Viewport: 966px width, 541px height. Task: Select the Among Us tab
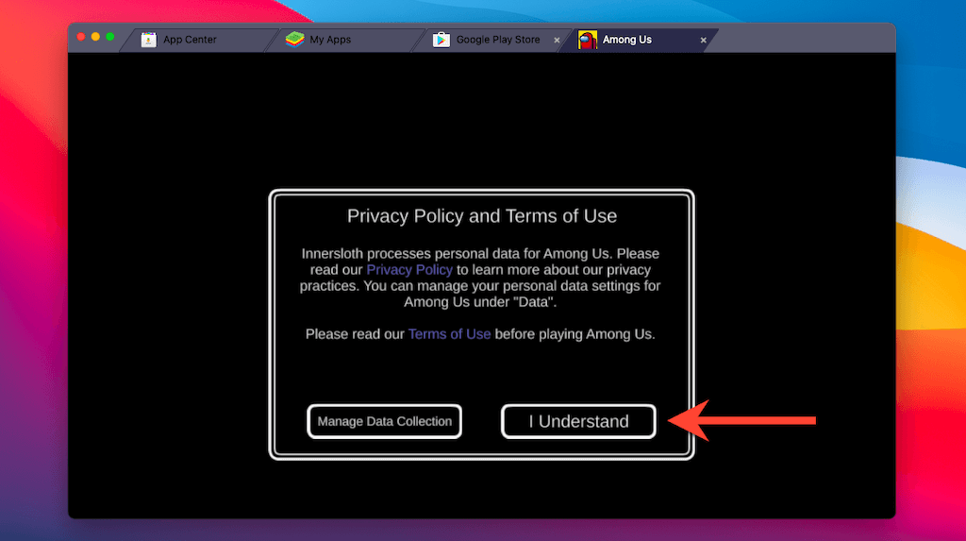(x=638, y=40)
